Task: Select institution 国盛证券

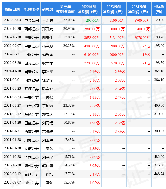Action: pyautogui.click(x=32, y=123)
